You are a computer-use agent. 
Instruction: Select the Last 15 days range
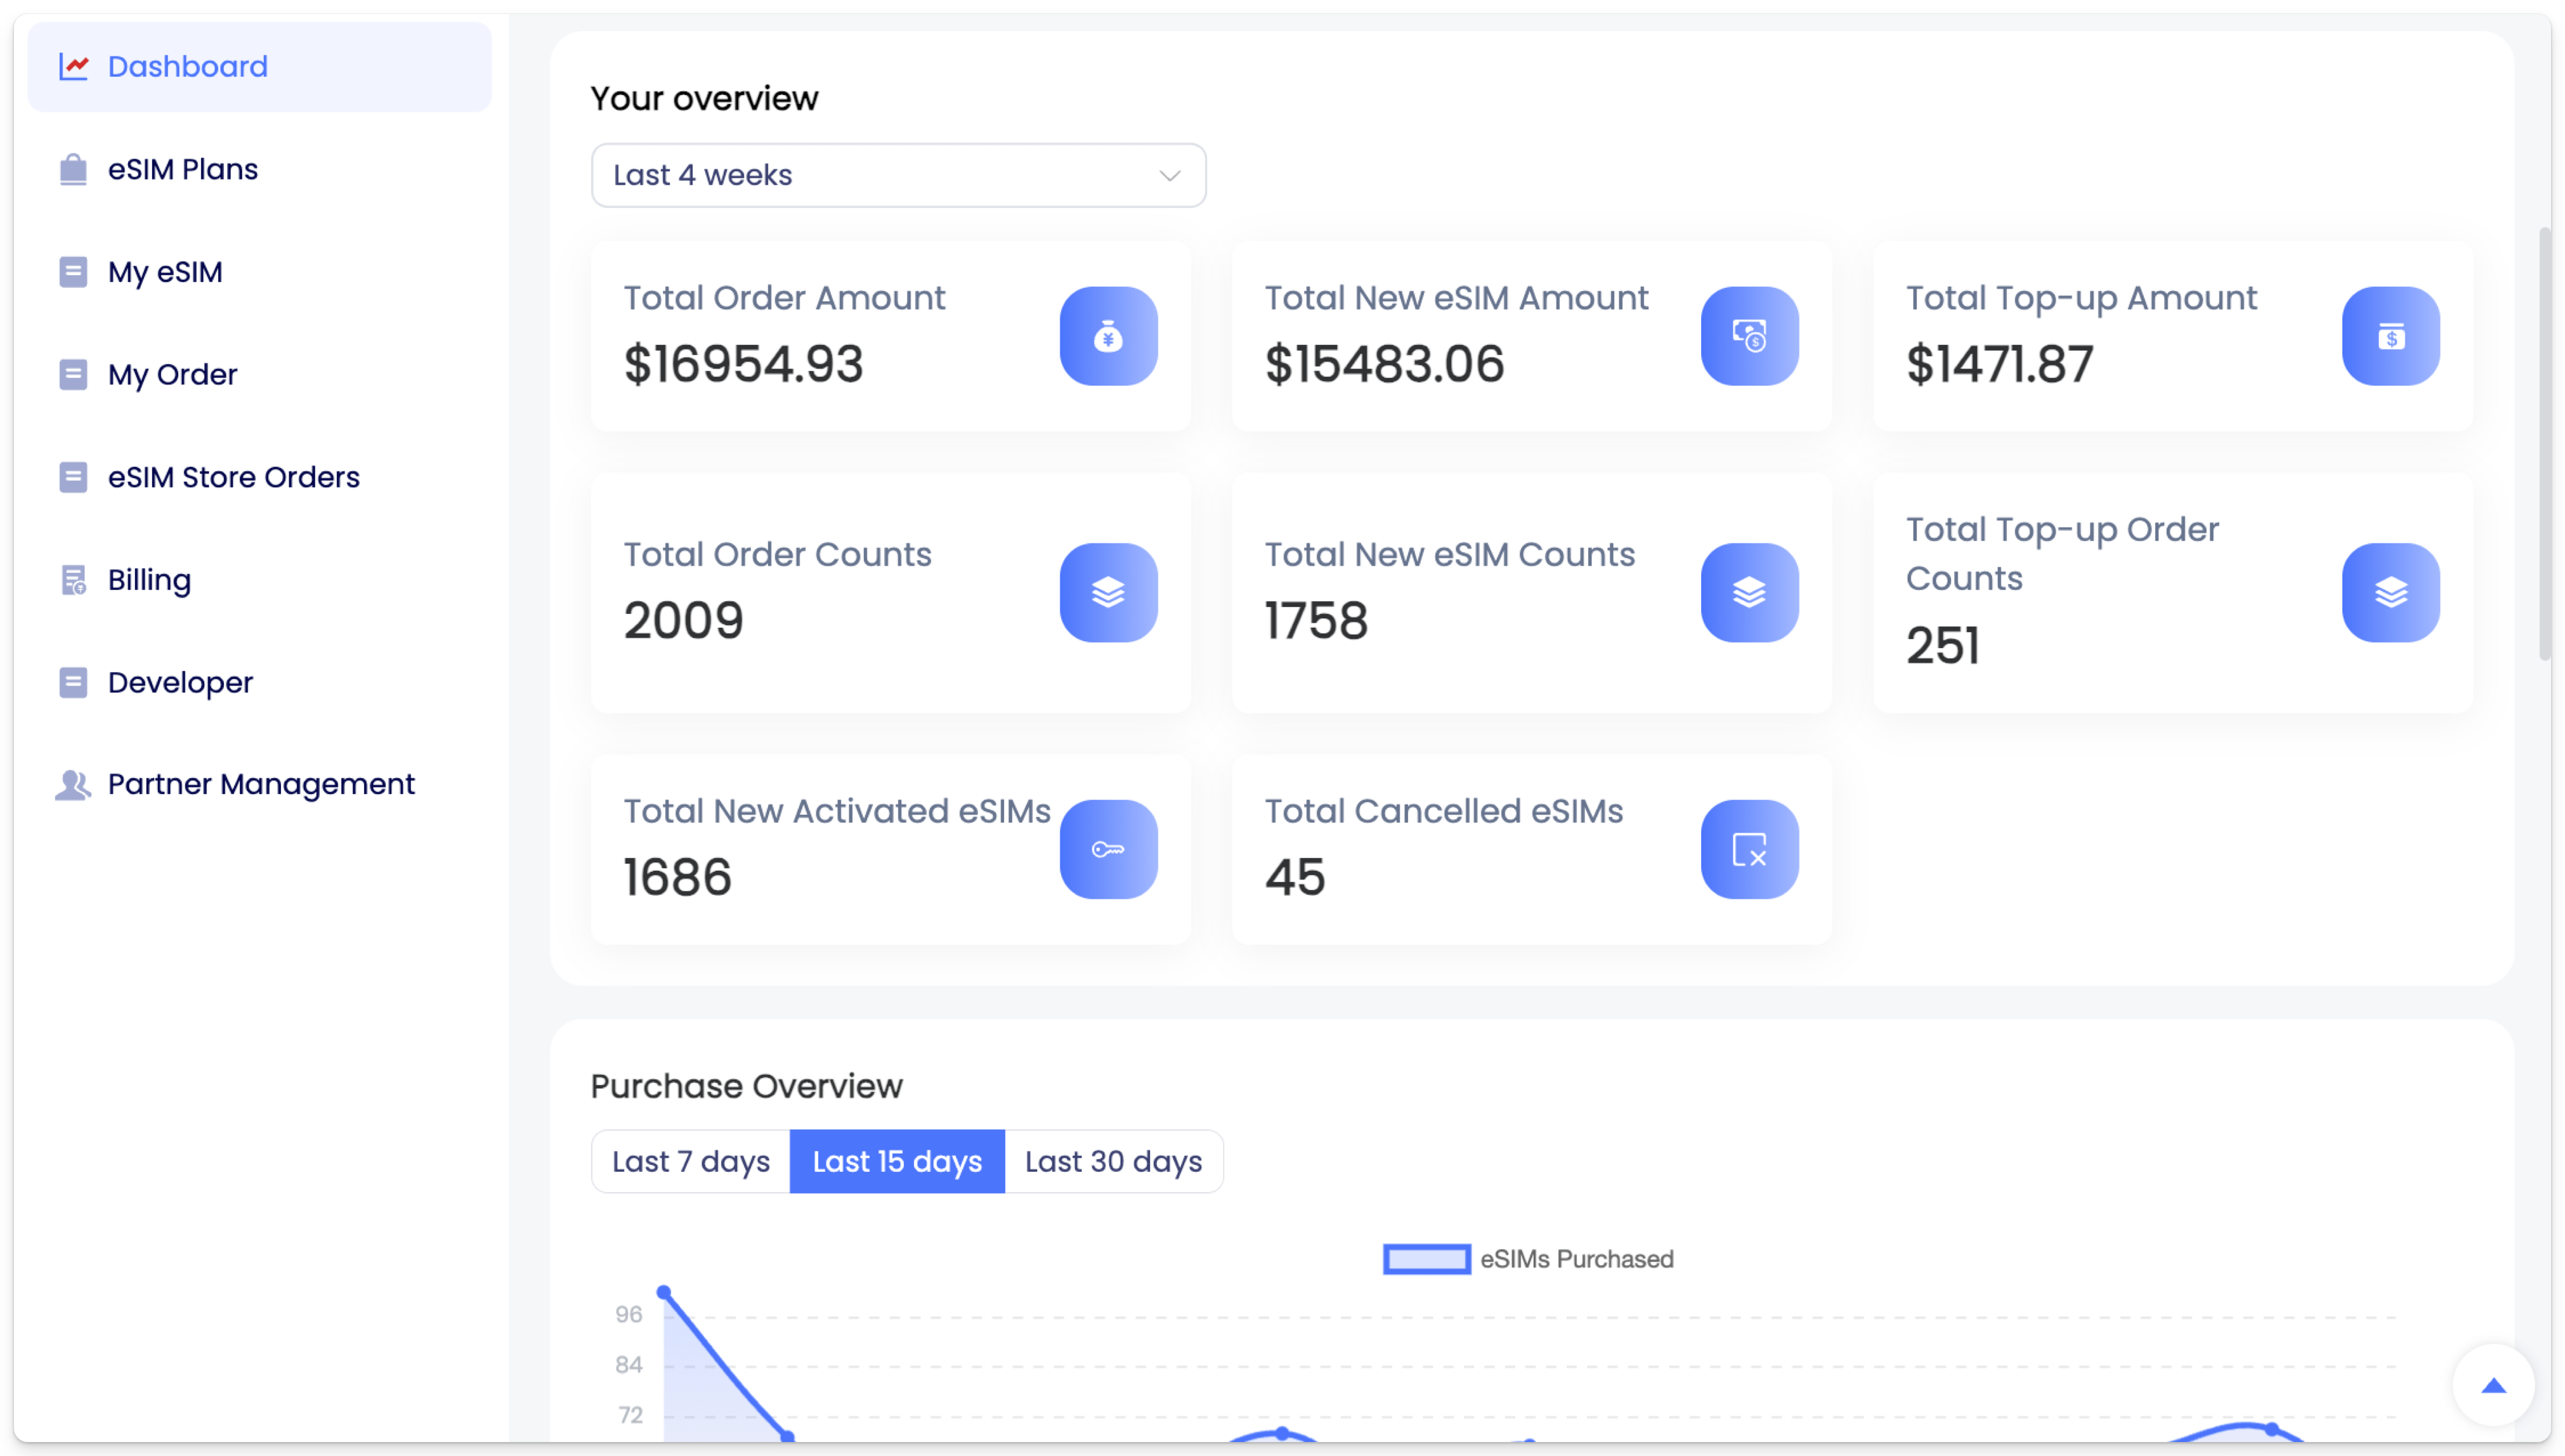[897, 1161]
